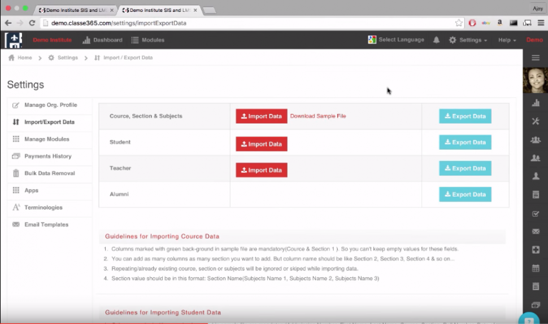The width and height of the screenshot is (548, 324).
Task: Open the Demo user menu
Action: click(x=534, y=40)
